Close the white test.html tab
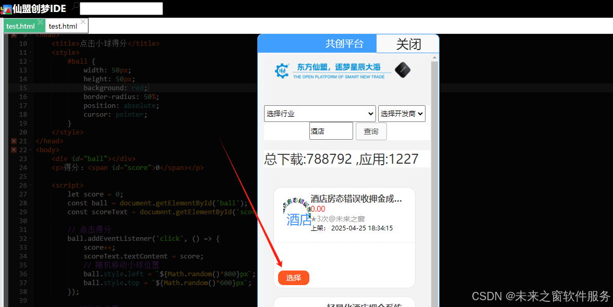The width and height of the screenshot is (613, 307). coord(83,22)
